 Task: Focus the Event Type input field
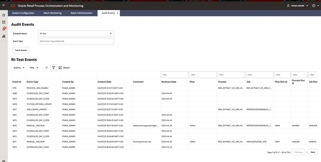coord(76,41)
